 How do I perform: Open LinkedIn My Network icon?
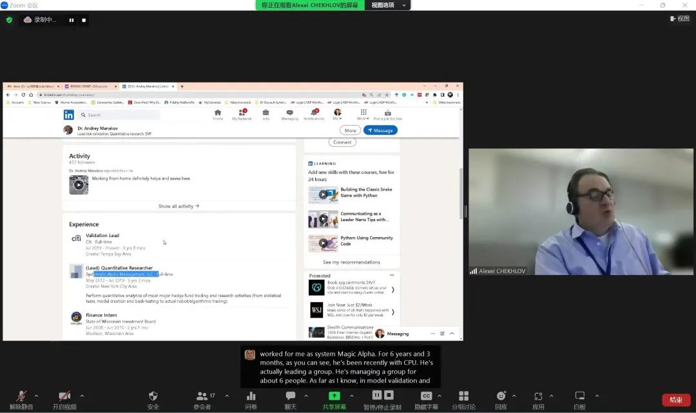click(x=242, y=115)
